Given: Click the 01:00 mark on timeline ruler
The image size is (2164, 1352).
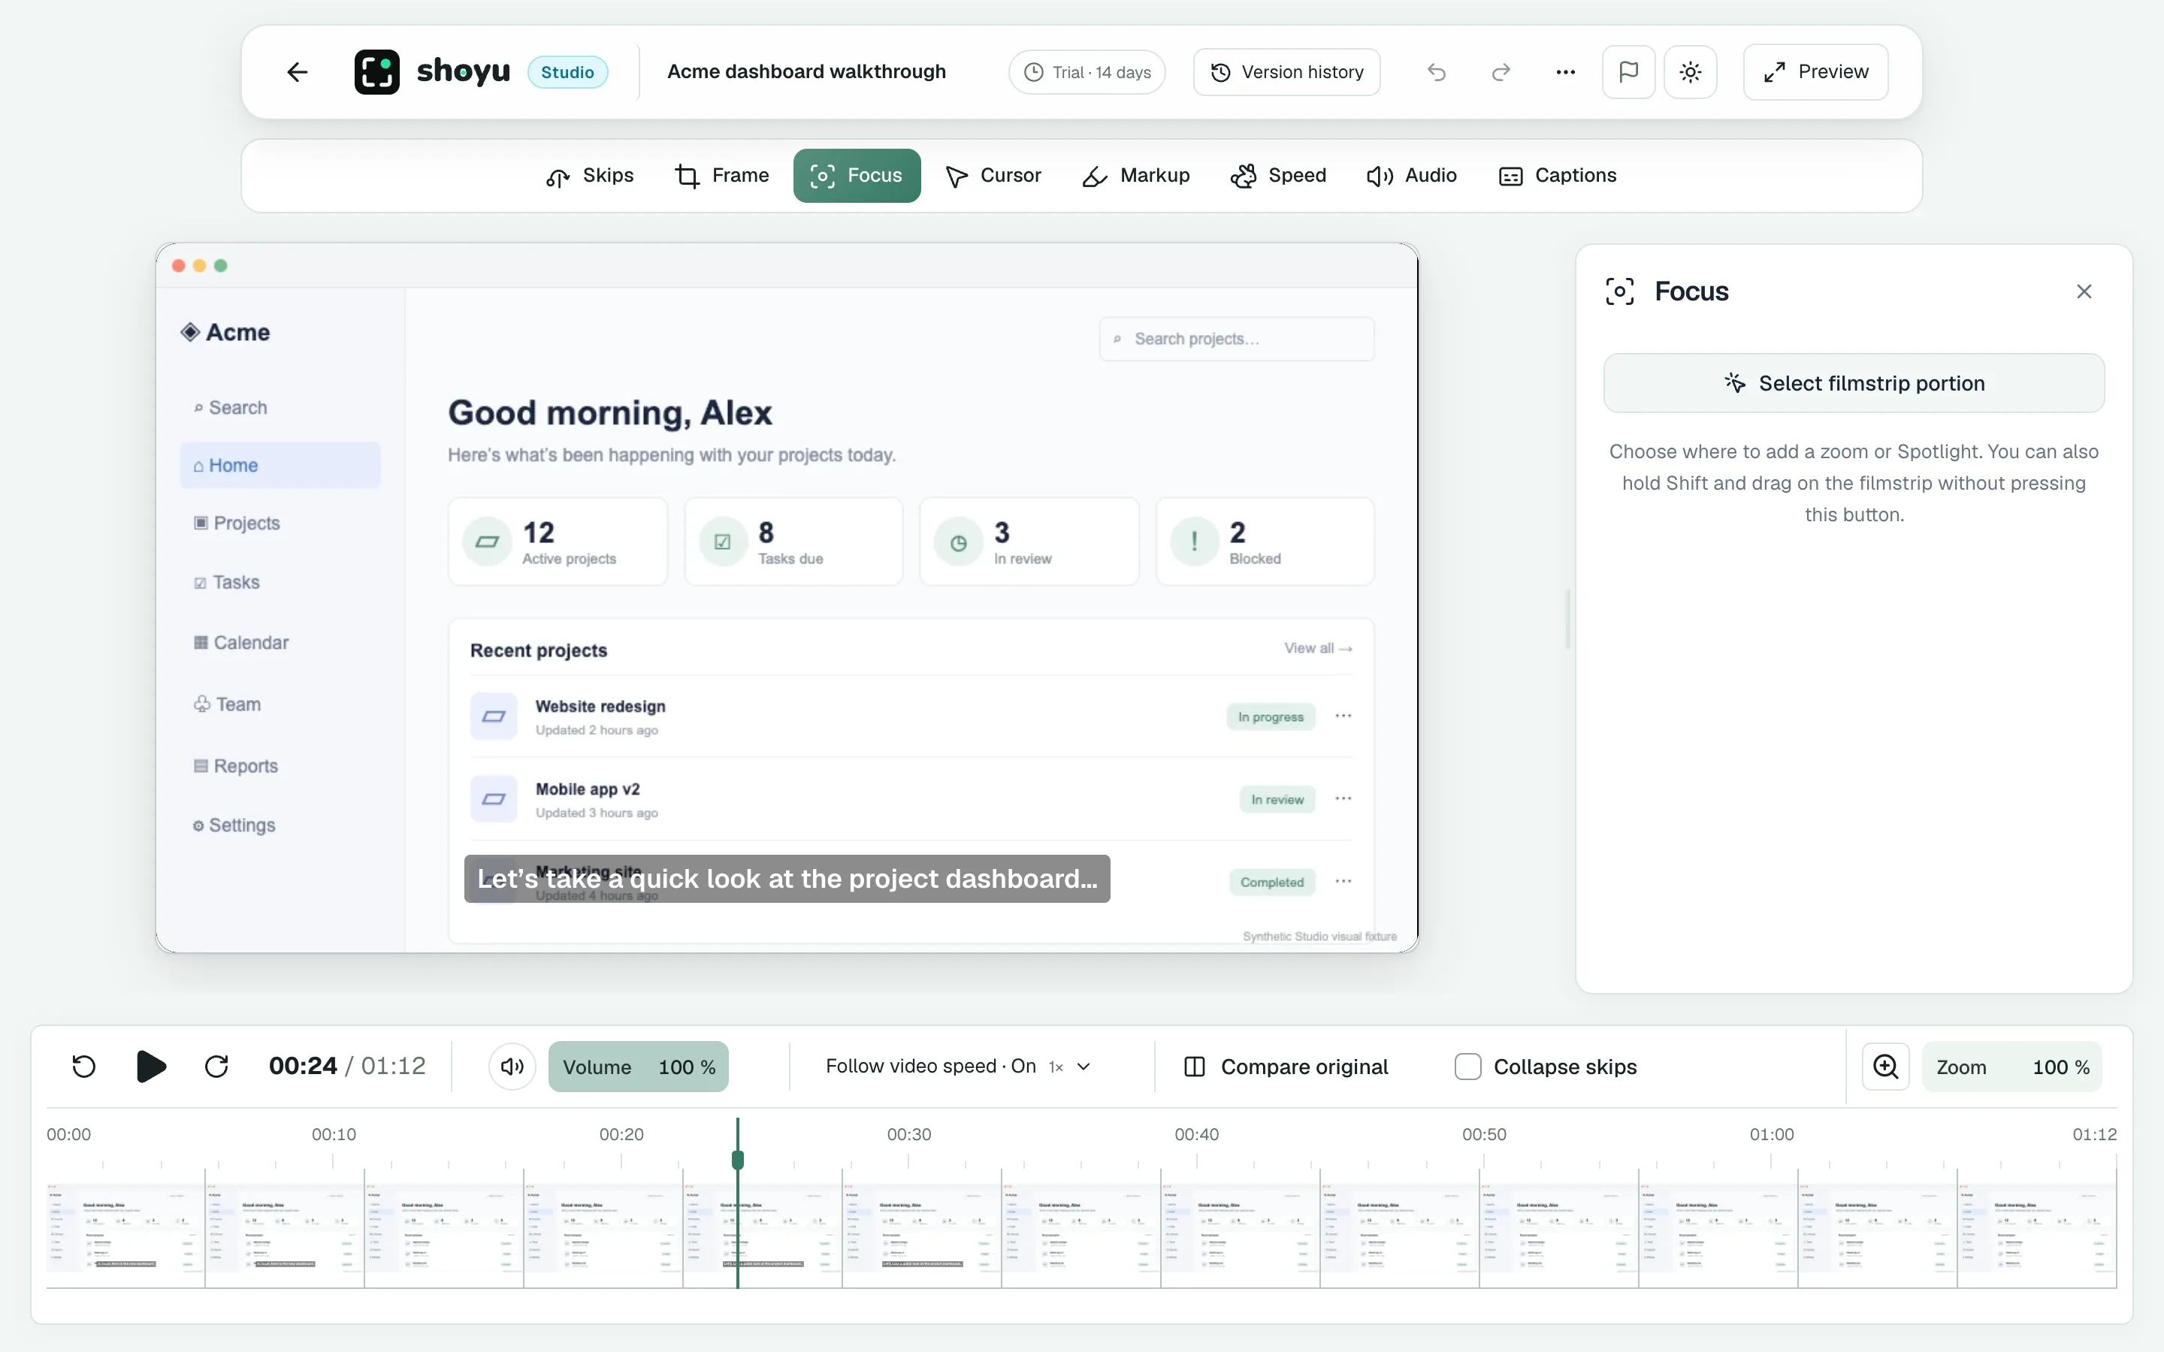Looking at the screenshot, I should pyautogui.click(x=1772, y=1135).
